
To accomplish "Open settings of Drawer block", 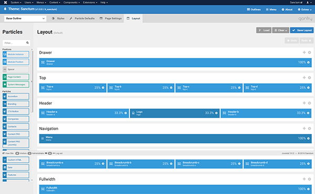I will point(308,62).
